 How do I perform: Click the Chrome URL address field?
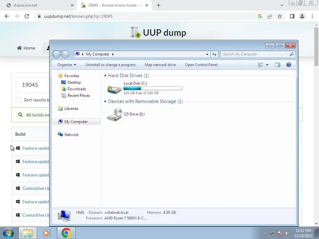click(146, 16)
